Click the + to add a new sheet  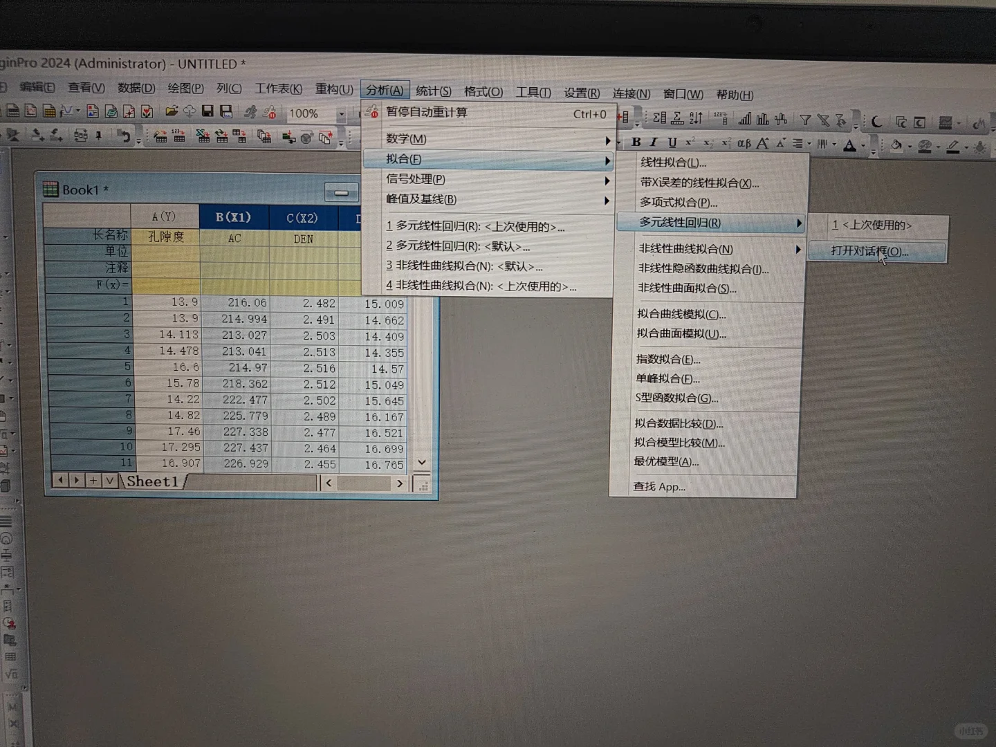click(93, 479)
